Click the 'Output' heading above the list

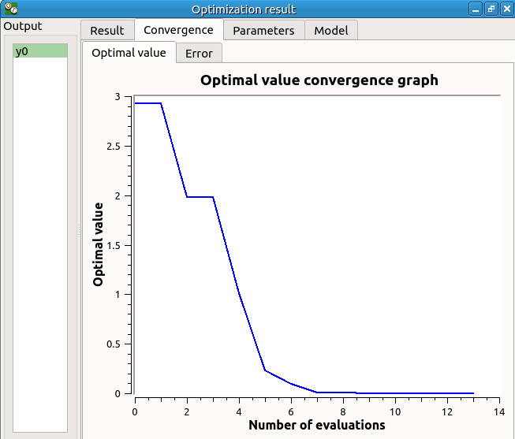click(x=23, y=26)
